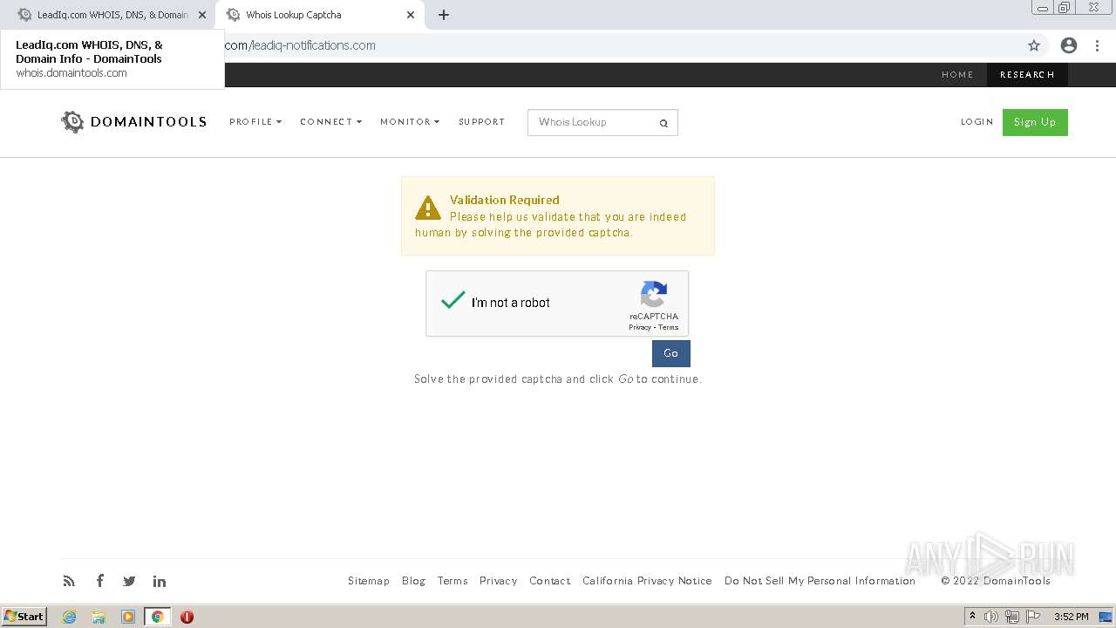
Task: Click the DomainTools gear logo
Action: pos(72,122)
